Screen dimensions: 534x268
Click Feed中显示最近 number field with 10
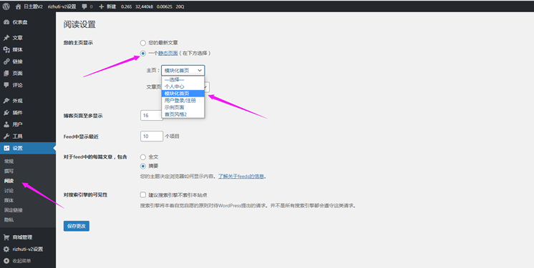click(152, 136)
